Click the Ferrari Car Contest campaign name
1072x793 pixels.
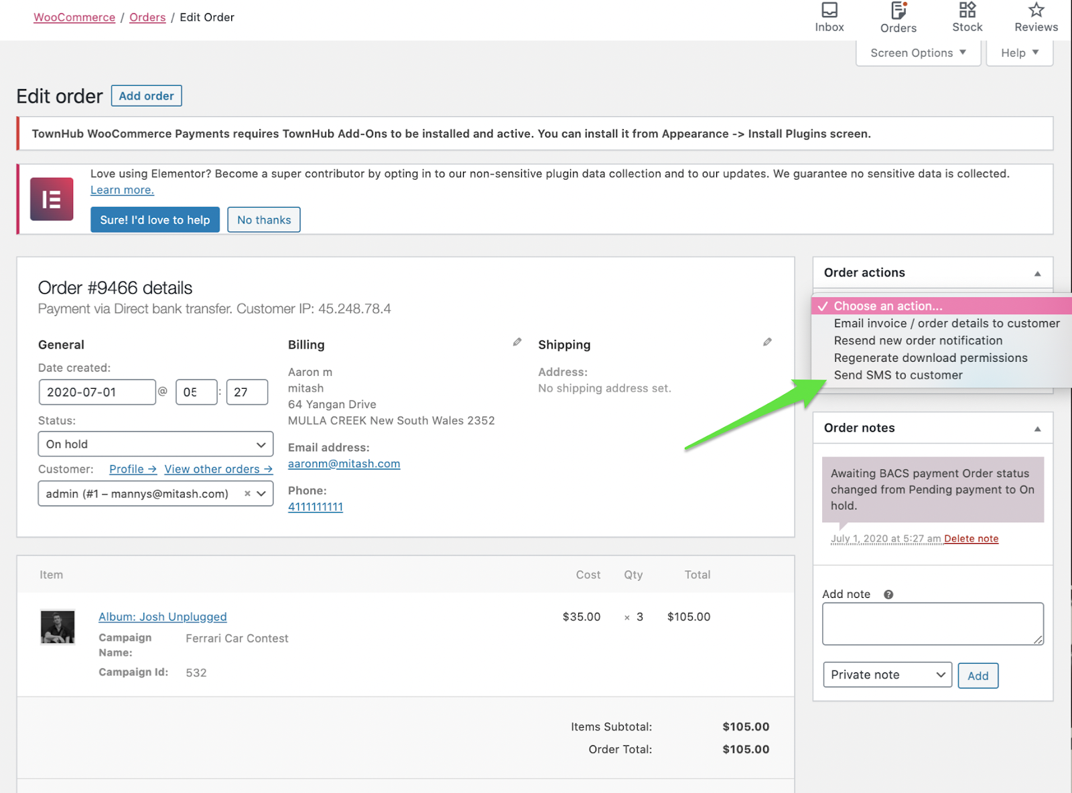237,639
